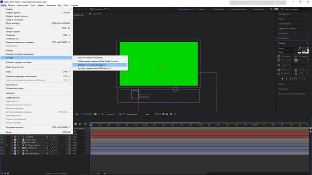Screen dimensions: 312x175
Task: Click the CAPTION layer label color
Action: coord(15,137)
